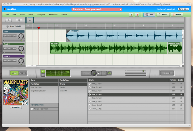Open the File menu

point(7,14)
